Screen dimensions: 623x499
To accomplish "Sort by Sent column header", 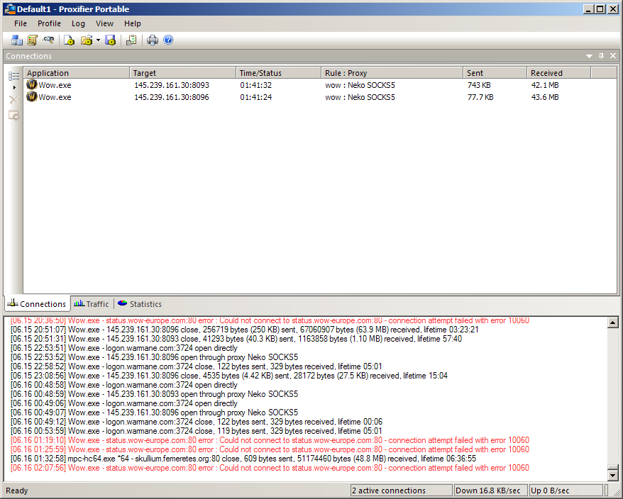I will [x=495, y=73].
